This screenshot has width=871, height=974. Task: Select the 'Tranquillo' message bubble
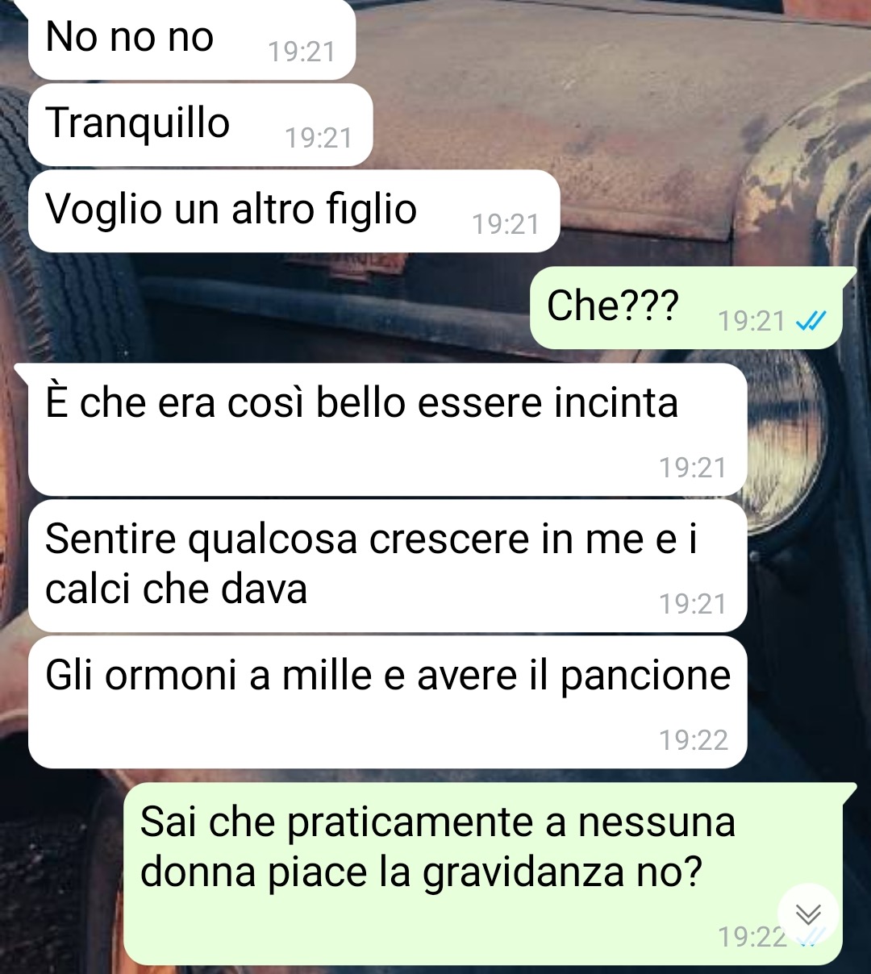tap(200, 126)
